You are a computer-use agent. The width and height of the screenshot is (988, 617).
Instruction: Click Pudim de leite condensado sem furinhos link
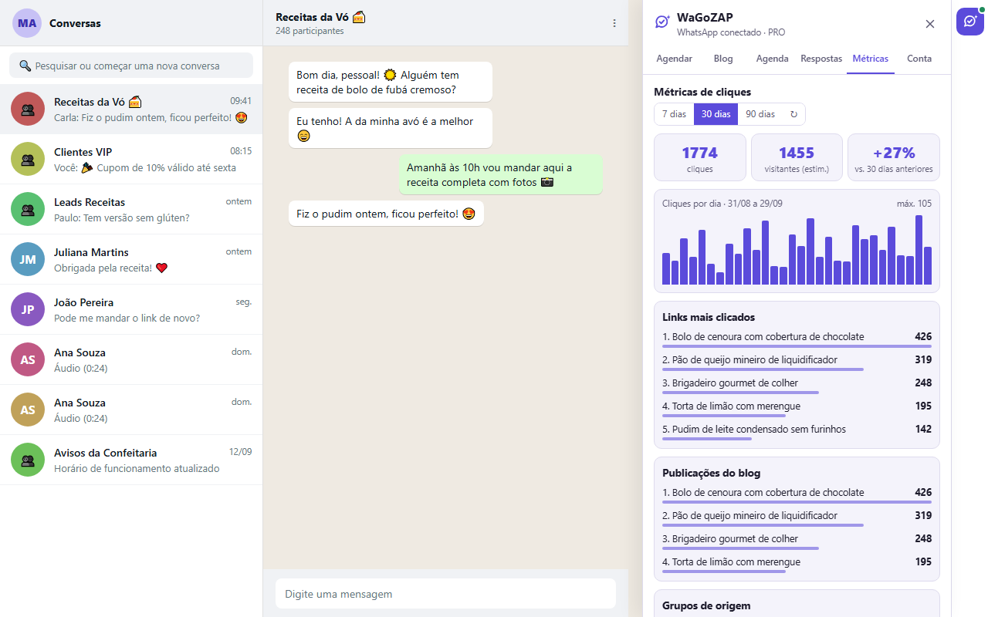click(x=754, y=429)
